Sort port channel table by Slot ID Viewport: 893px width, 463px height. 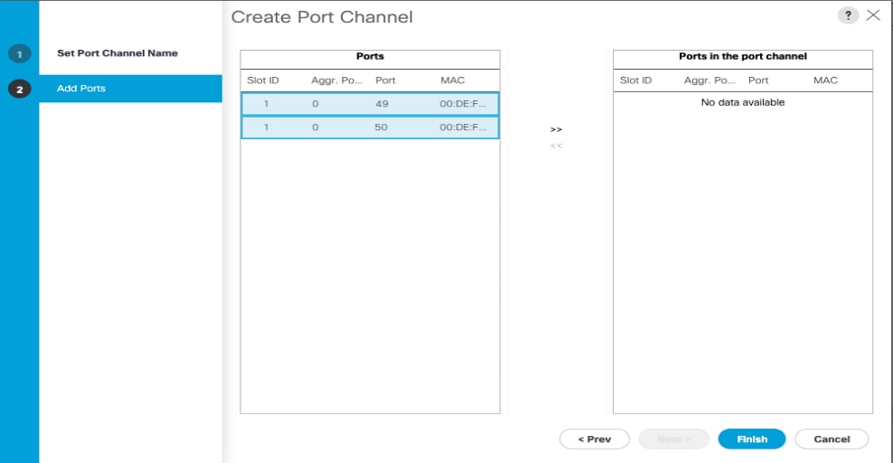click(635, 80)
